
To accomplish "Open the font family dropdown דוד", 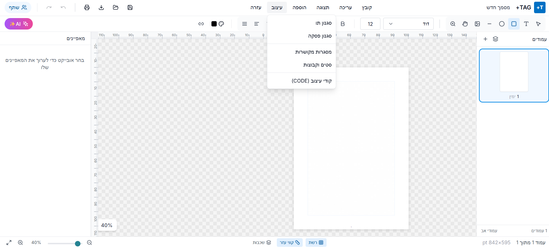I will tap(408, 24).
